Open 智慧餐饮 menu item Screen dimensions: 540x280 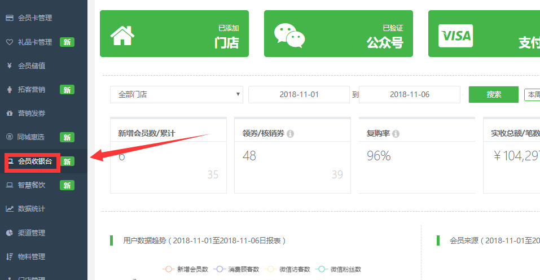point(32,185)
